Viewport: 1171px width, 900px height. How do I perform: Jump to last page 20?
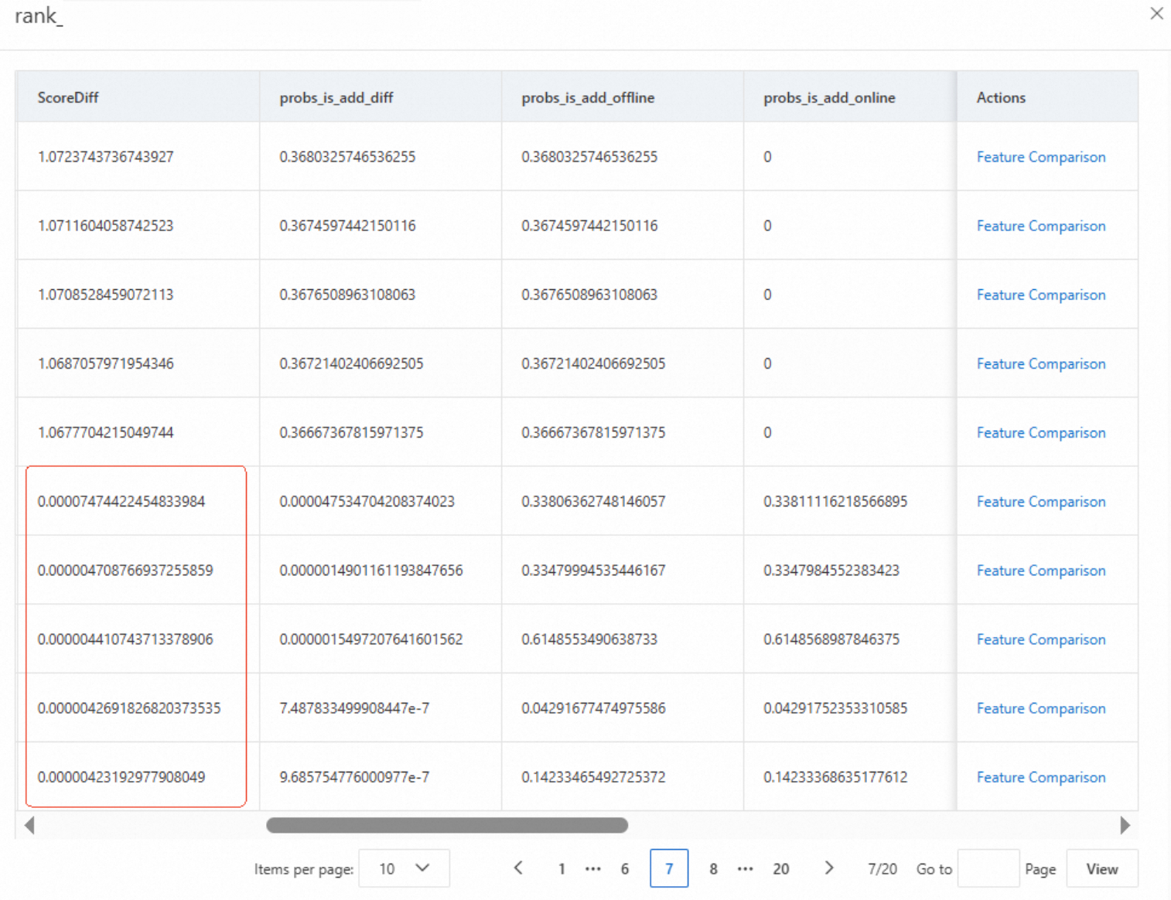(781, 869)
